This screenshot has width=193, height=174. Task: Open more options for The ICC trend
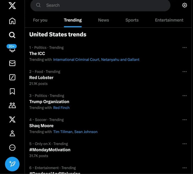point(184,48)
